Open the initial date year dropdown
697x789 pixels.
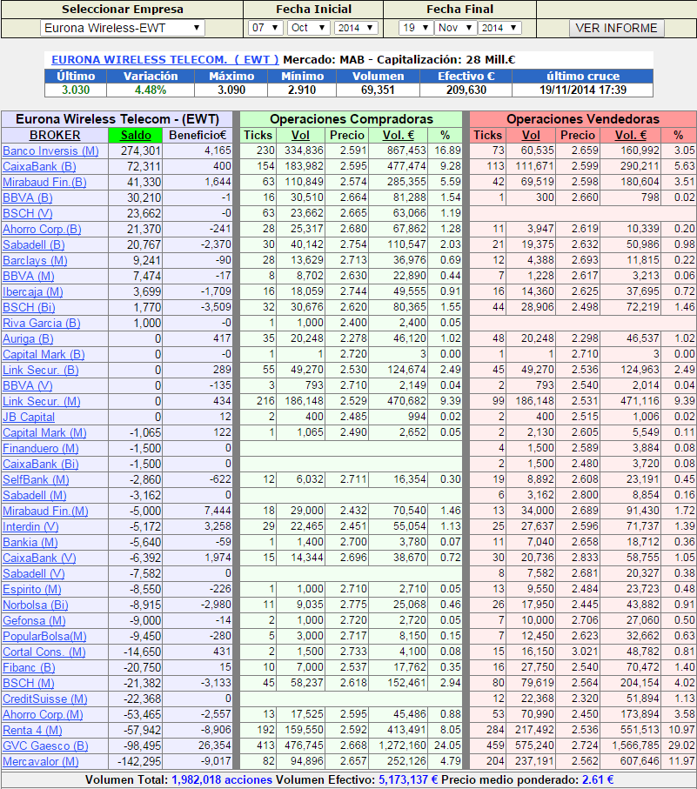point(355,28)
